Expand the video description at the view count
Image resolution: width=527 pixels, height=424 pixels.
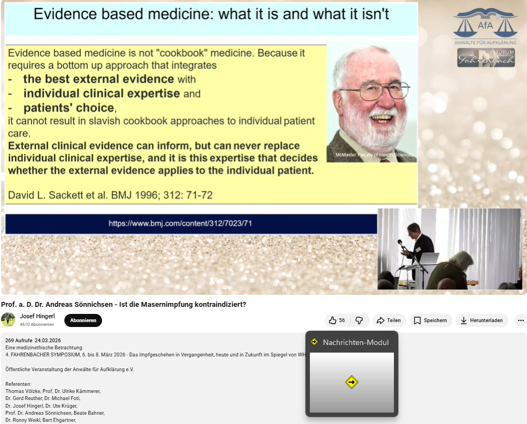pos(33,340)
